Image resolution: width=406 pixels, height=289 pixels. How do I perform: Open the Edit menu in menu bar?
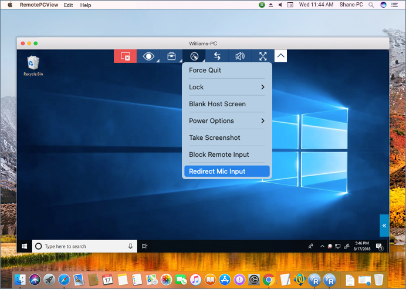69,5
